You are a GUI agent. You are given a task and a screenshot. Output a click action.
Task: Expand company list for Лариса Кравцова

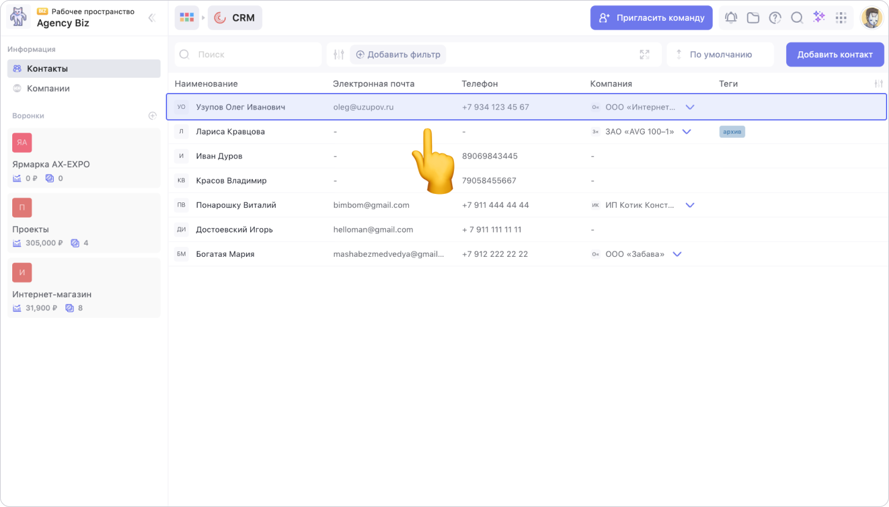coord(686,131)
